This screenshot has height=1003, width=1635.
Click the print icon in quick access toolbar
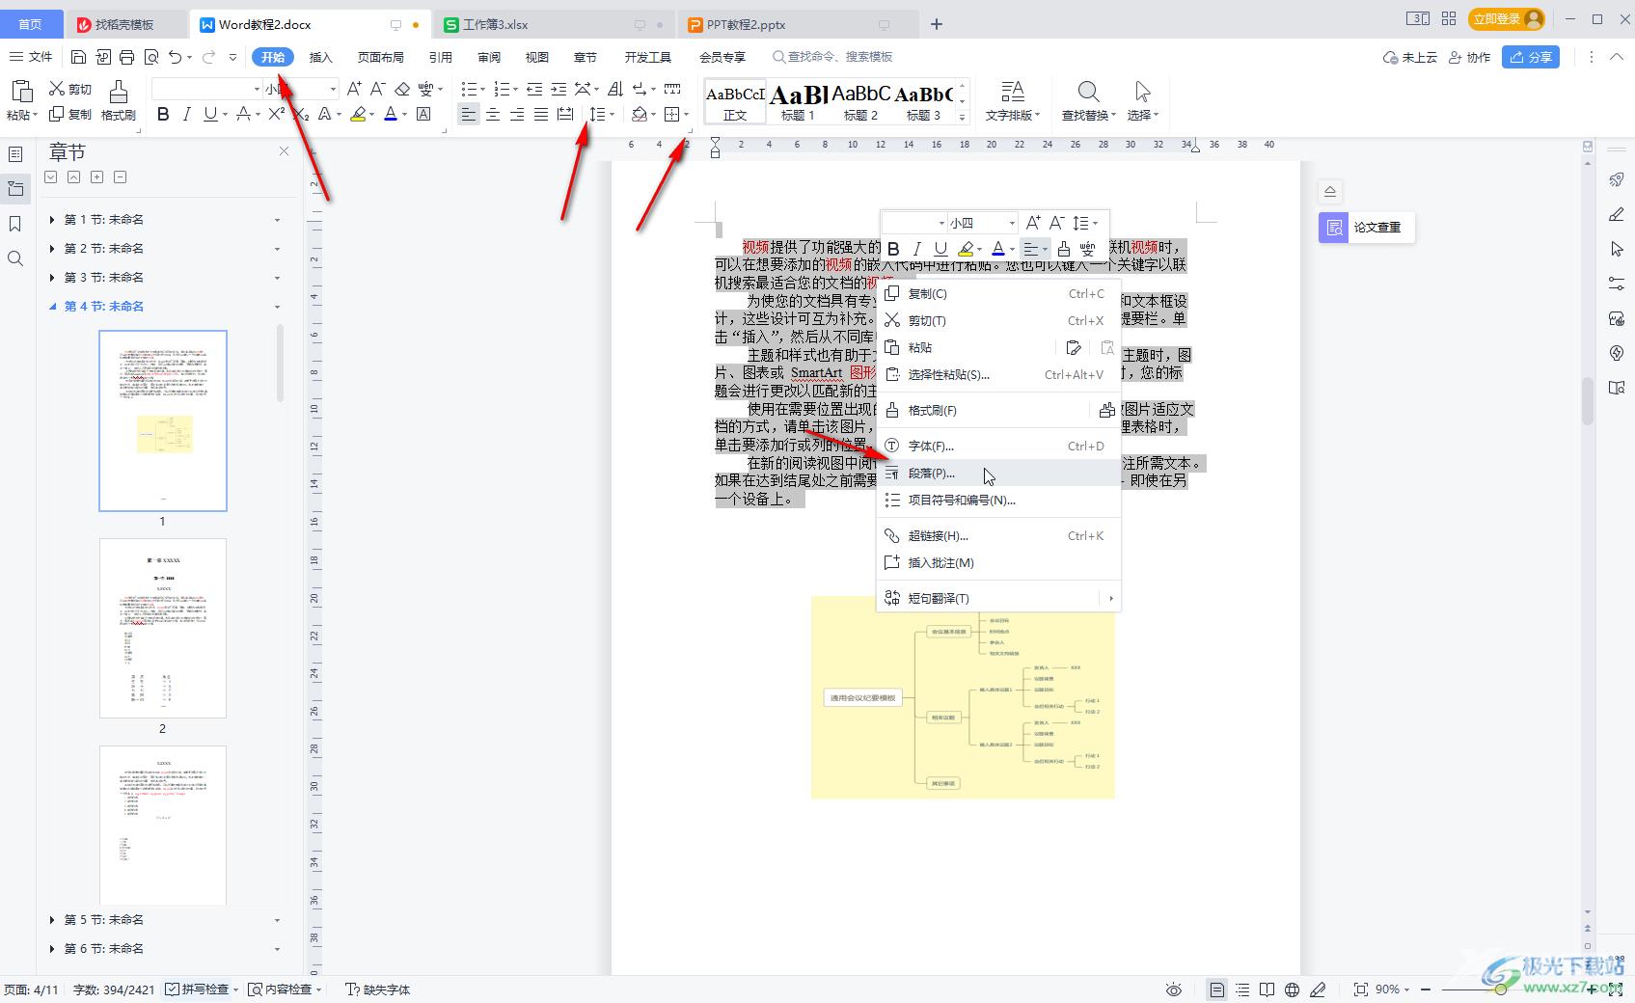tap(127, 57)
